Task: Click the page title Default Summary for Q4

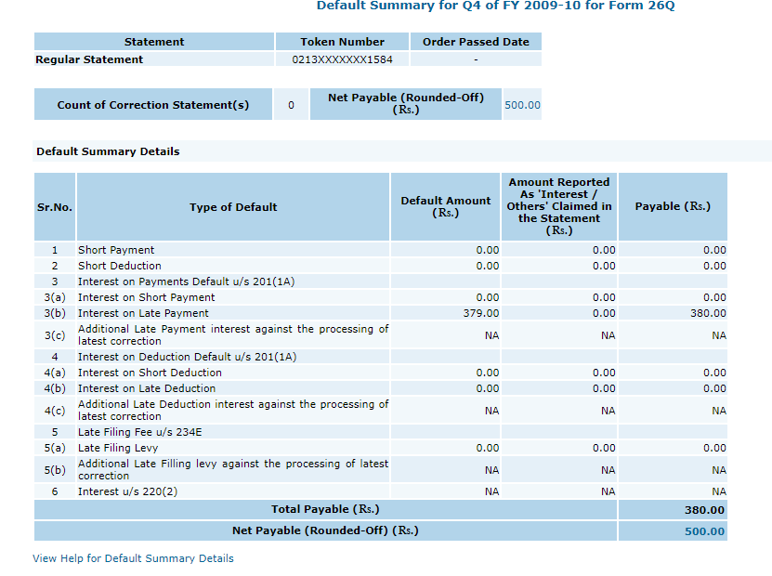Action: (x=495, y=6)
